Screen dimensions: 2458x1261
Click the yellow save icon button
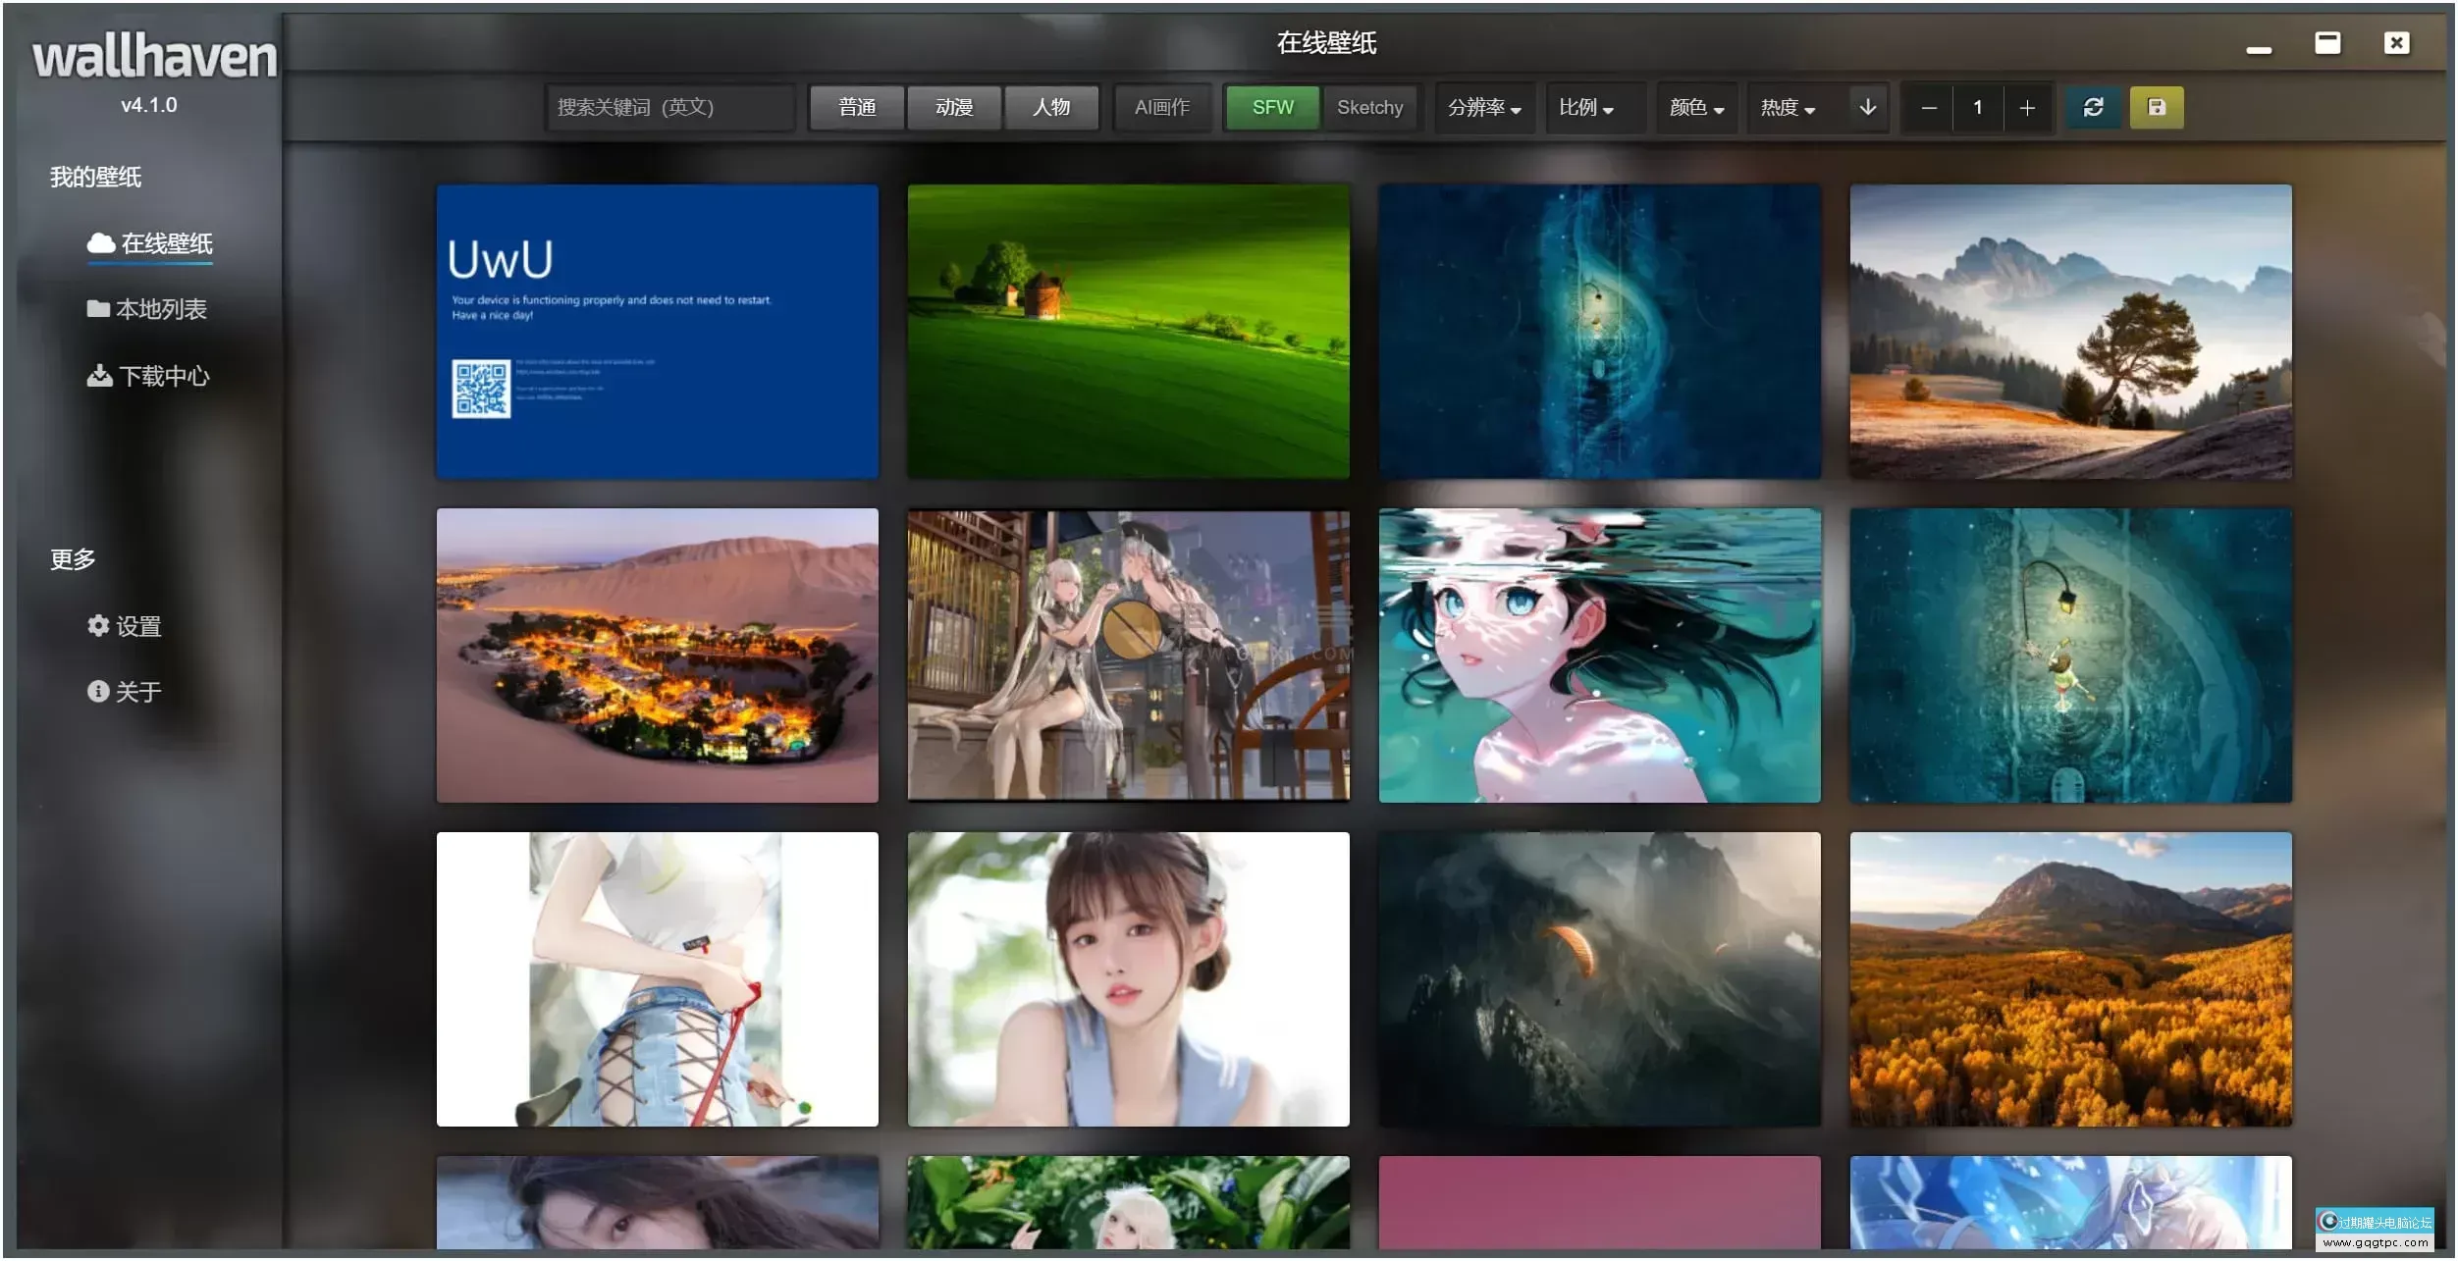coord(2156,107)
